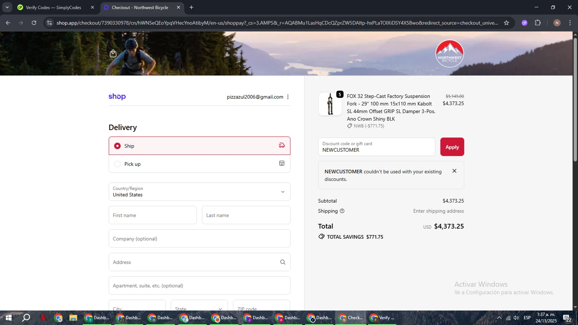578x325 pixels.
Task: Open the account options three-dot menu
Action: (288, 97)
